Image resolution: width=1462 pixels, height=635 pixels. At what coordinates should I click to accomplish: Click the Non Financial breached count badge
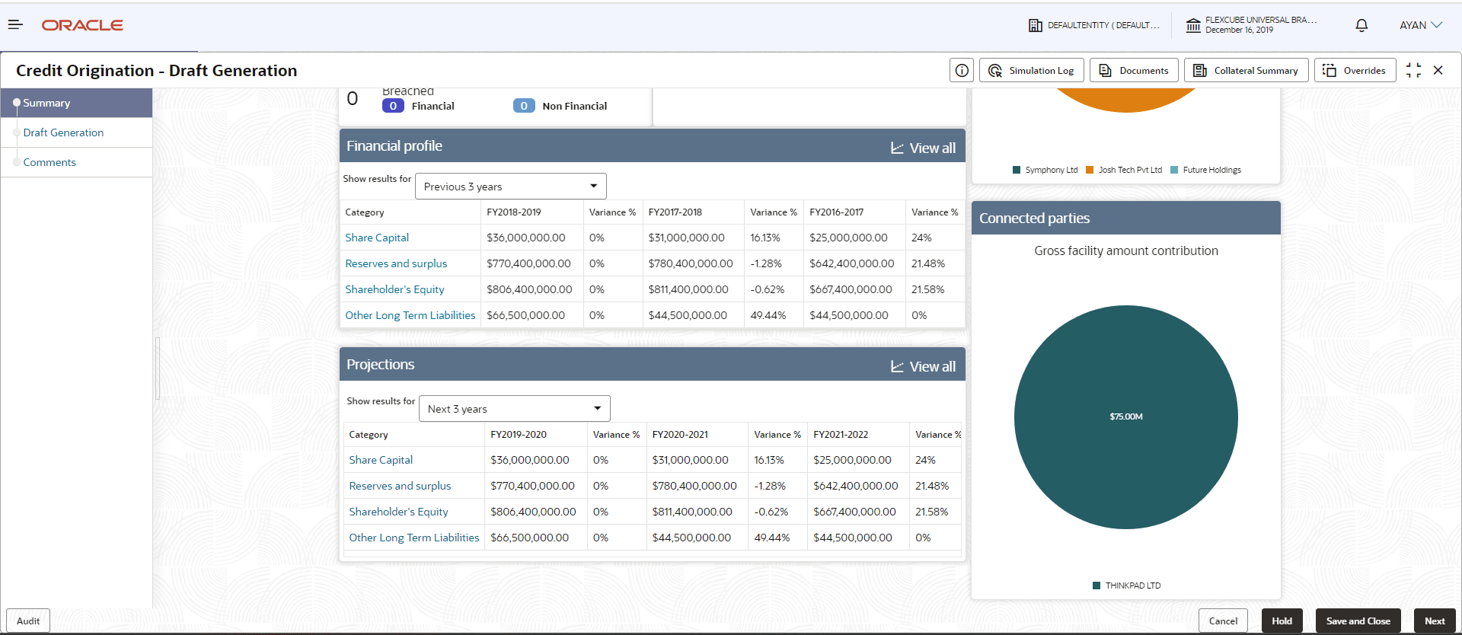[524, 106]
